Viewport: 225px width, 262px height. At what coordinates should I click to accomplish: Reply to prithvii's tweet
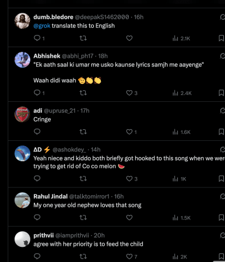(x=37, y=256)
